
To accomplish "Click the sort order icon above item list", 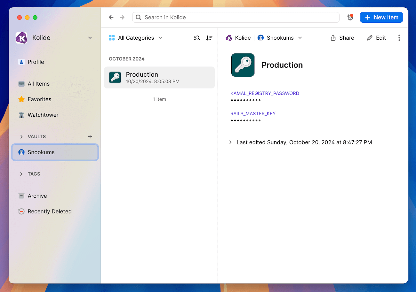I will point(209,38).
